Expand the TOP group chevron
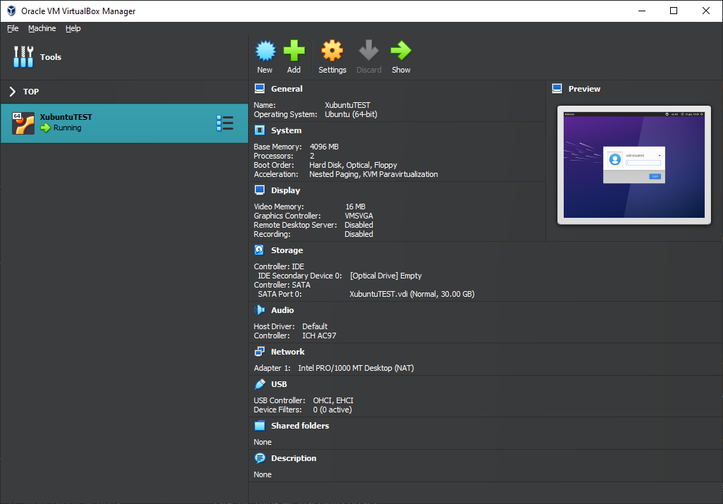This screenshot has width=723, height=504. click(13, 92)
